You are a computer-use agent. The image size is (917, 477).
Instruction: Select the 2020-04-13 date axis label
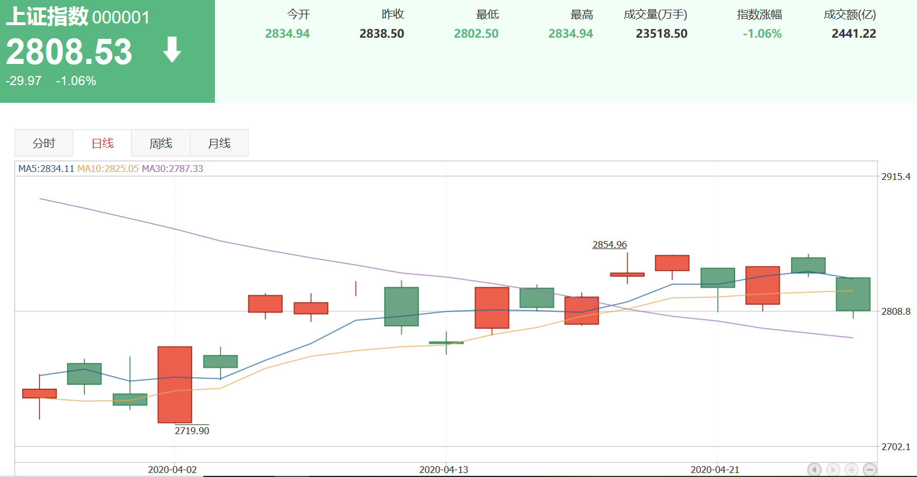[444, 470]
